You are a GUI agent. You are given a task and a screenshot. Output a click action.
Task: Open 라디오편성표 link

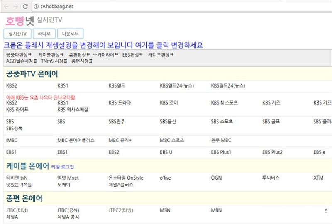(x=161, y=55)
